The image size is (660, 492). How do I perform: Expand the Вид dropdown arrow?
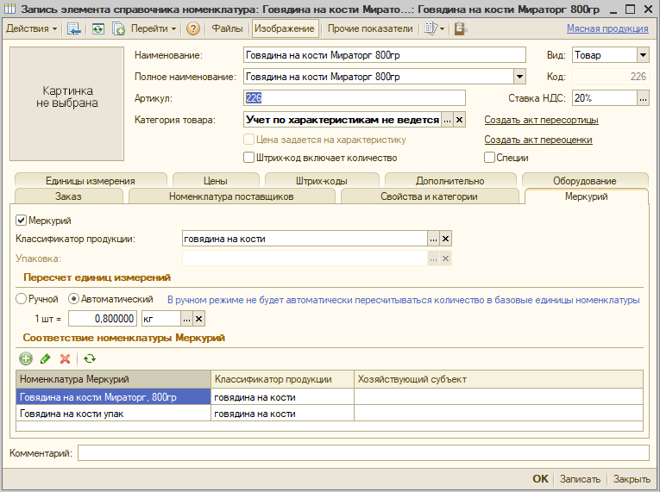pyautogui.click(x=643, y=55)
